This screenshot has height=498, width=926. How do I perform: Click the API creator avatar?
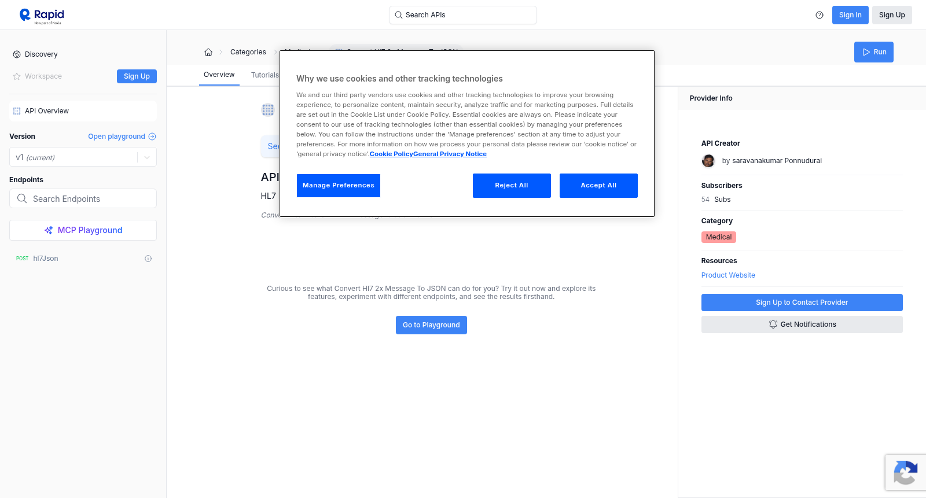708,161
